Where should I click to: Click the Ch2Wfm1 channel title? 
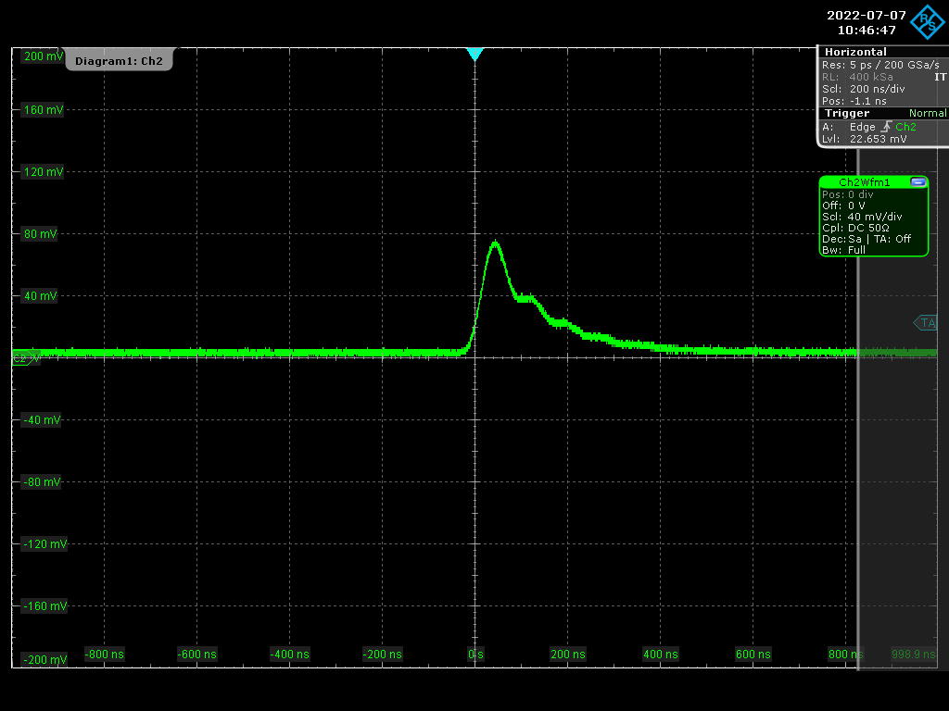864,182
